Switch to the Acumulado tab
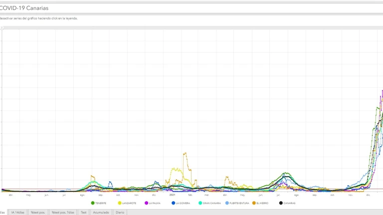 [x=101, y=213]
